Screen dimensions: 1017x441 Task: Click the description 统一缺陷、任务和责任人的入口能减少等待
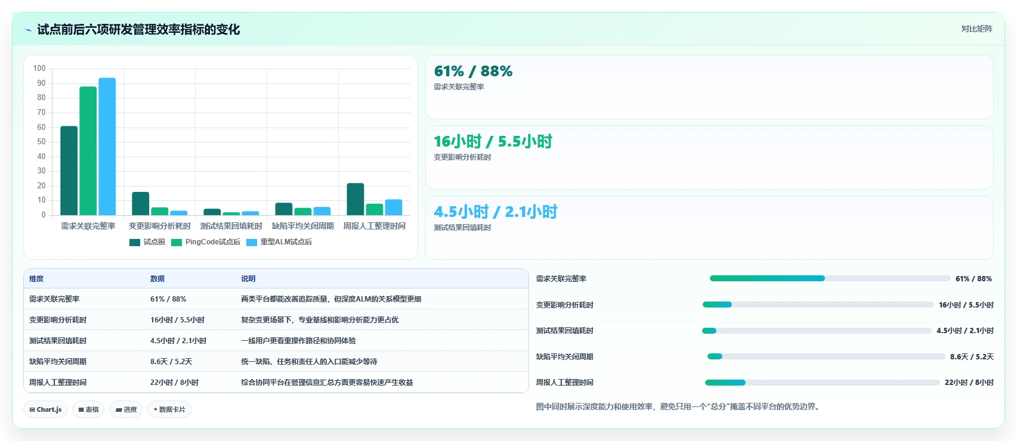pyautogui.click(x=309, y=362)
